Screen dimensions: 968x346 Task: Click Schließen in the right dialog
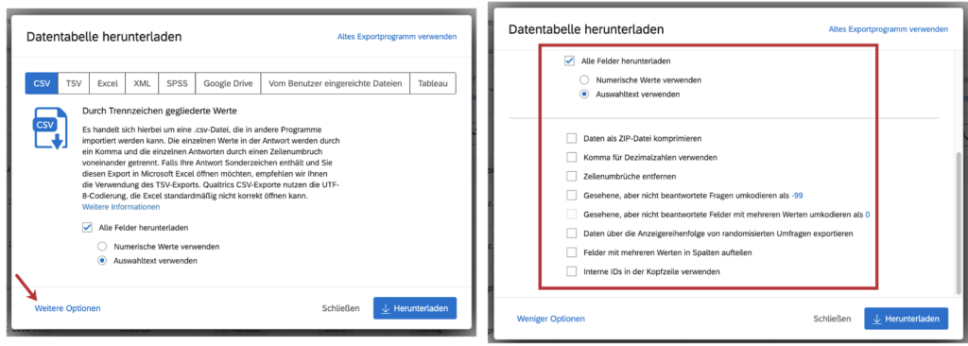832,319
